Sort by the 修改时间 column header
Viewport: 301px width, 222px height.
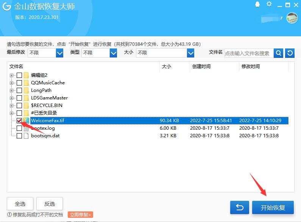pyautogui.click(x=264, y=67)
